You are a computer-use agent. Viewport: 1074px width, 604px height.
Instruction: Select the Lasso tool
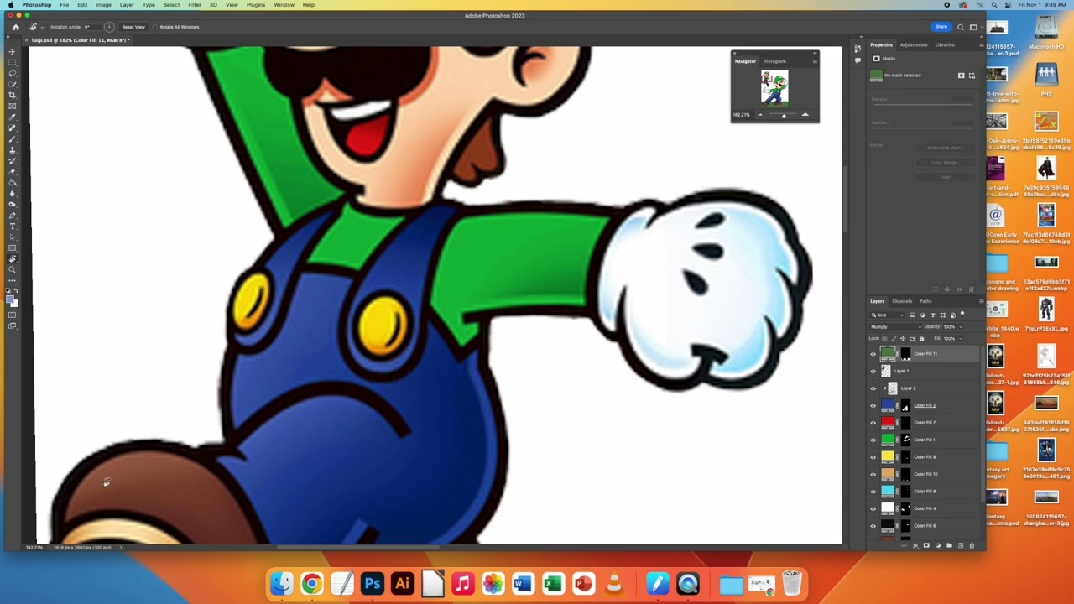12,74
